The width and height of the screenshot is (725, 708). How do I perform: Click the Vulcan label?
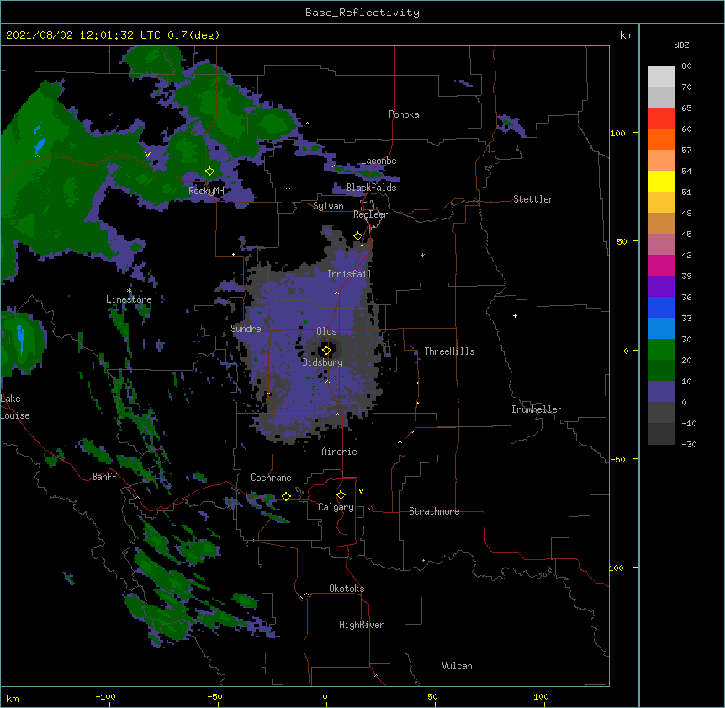tap(457, 666)
